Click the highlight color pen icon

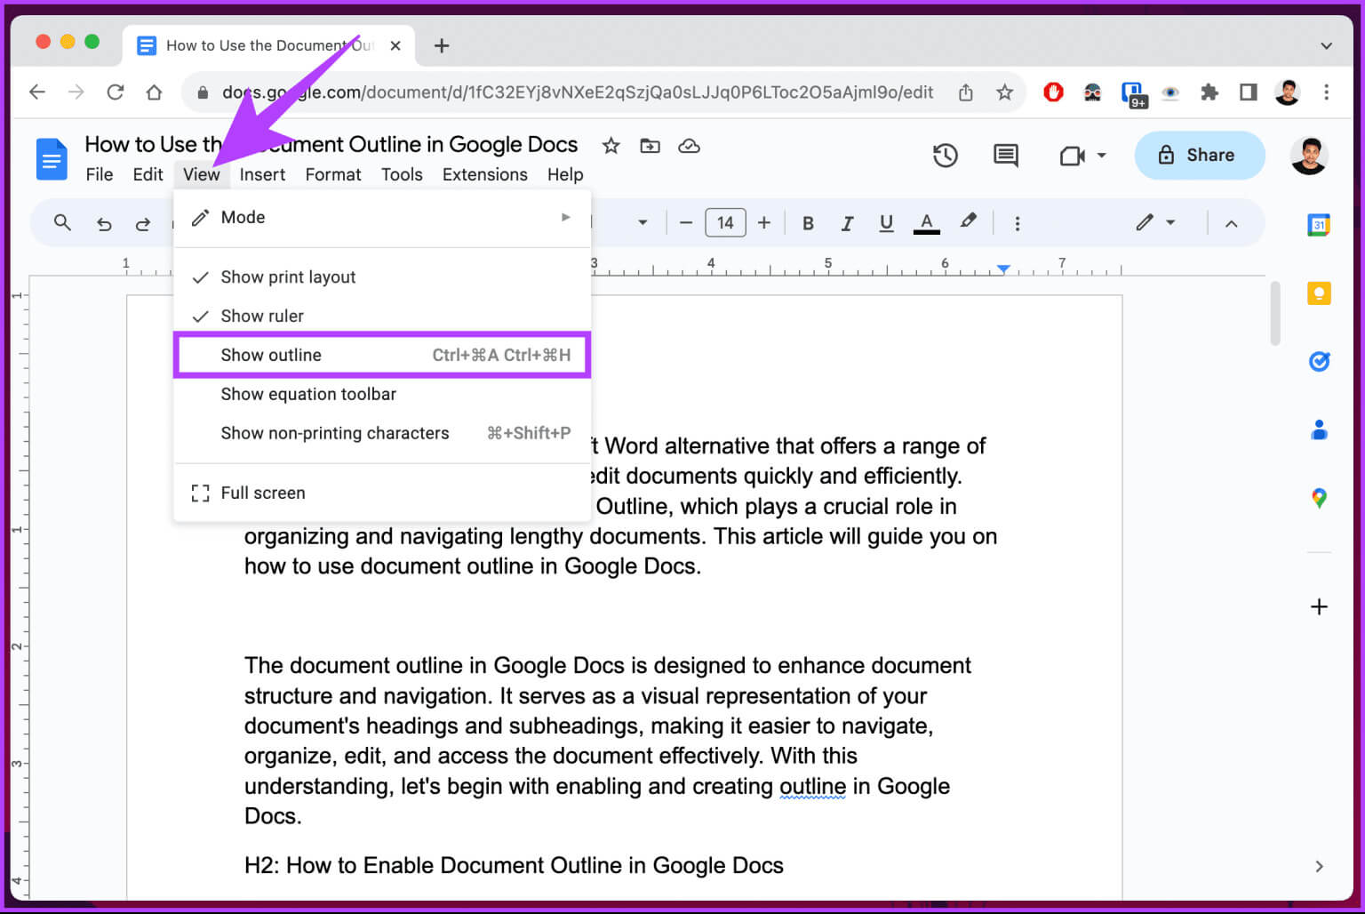(x=968, y=222)
